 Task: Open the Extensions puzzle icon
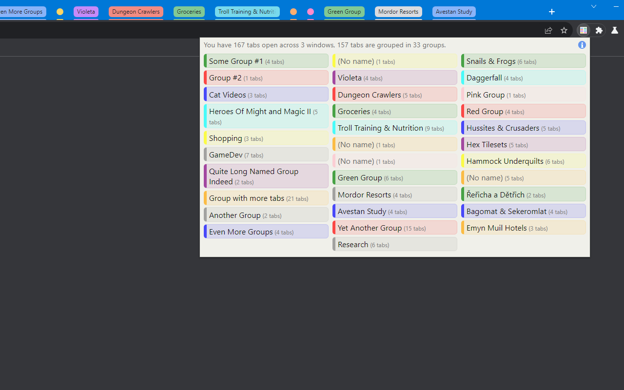(x=599, y=30)
